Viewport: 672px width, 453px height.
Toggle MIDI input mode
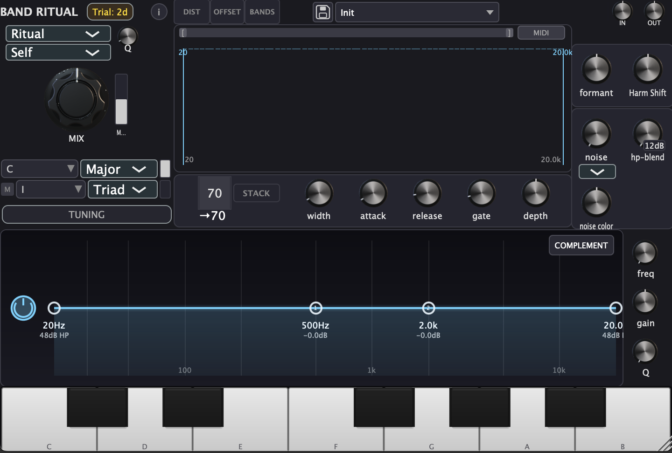click(541, 33)
